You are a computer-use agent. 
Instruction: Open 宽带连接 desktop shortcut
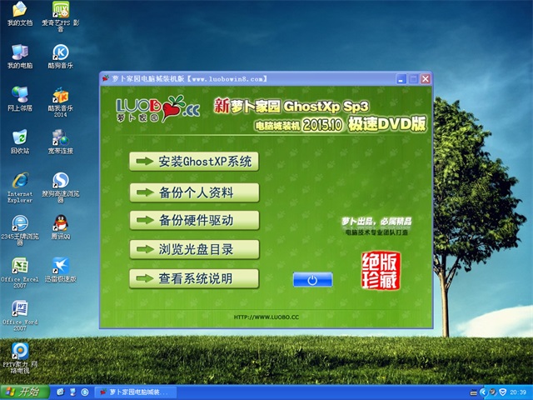(x=60, y=137)
